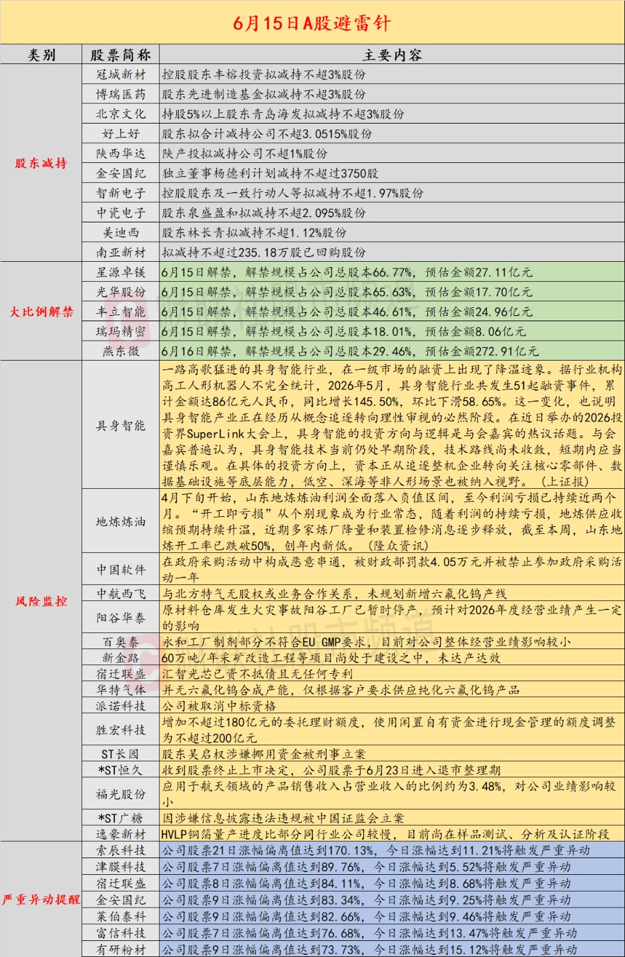Image resolution: width=625 pixels, height=957 pixels.
Task: Select stock name ST长园
Action: 121,754
